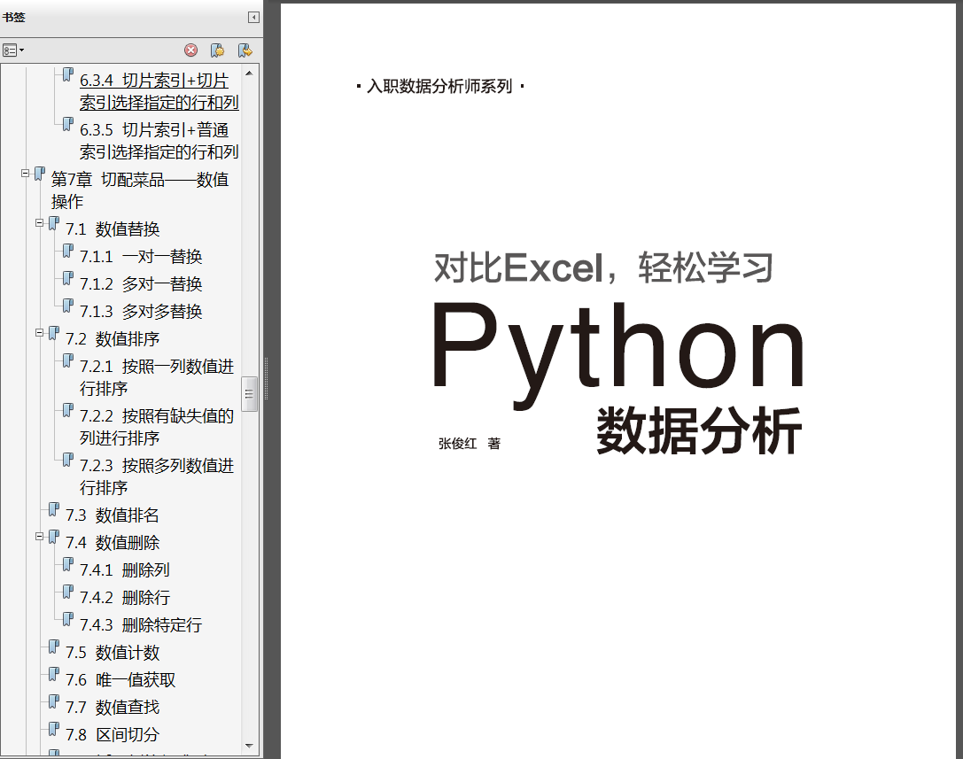This screenshot has width=963, height=759.
Task: Click bookmark icon beside 7.2.3 entry
Action: [x=68, y=460]
